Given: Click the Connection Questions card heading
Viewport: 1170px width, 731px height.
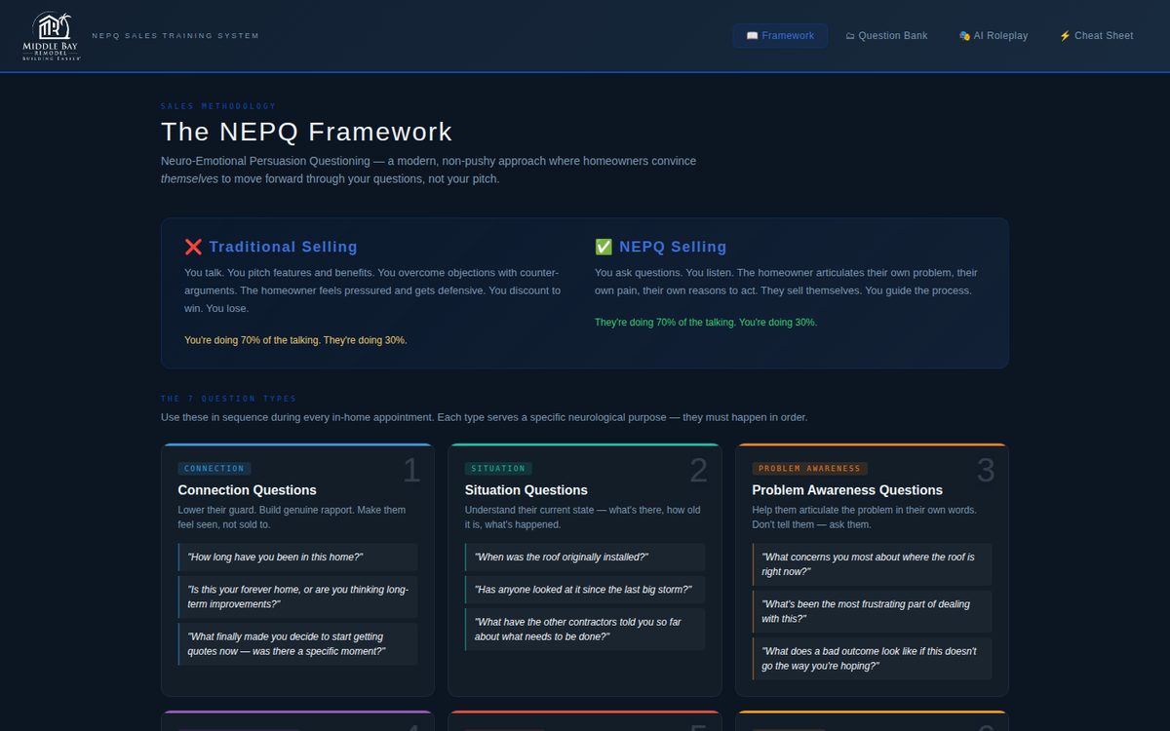Looking at the screenshot, I should click(x=248, y=490).
